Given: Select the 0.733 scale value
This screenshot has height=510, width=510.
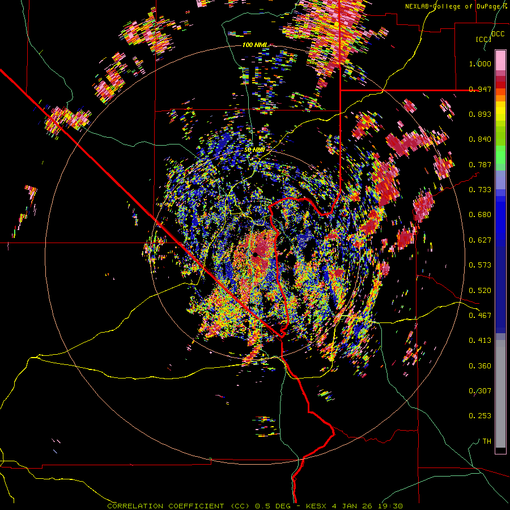Looking at the screenshot, I should (480, 190).
